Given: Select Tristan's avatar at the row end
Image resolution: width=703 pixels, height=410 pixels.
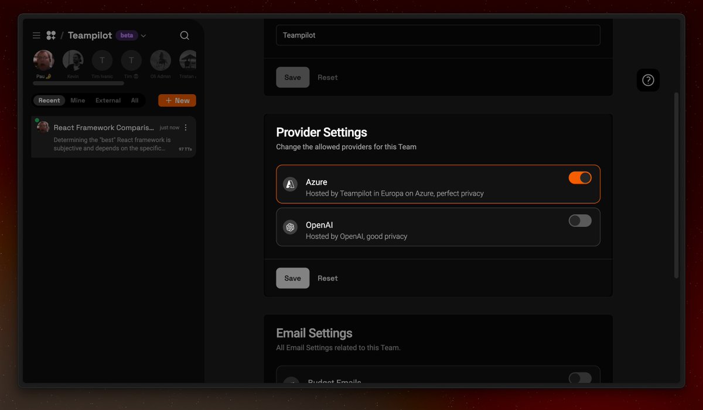Looking at the screenshot, I should 188,60.
